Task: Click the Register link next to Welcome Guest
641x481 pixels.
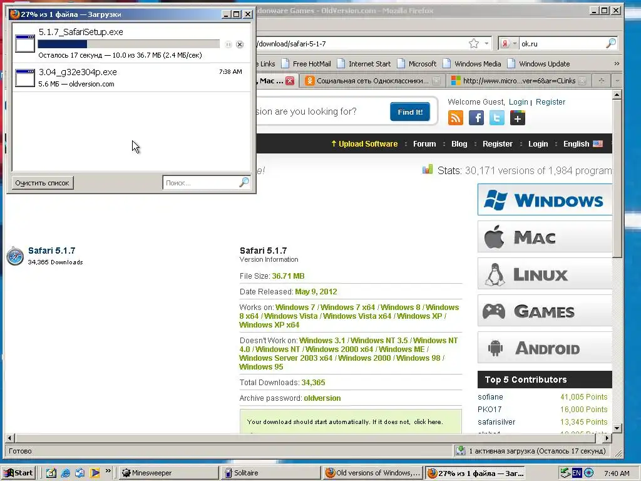Action: 550,102
